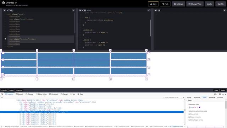Viewport: 227px width, 128px height.
Task: Switch to the Konsola tab
Action: [20, 94]
